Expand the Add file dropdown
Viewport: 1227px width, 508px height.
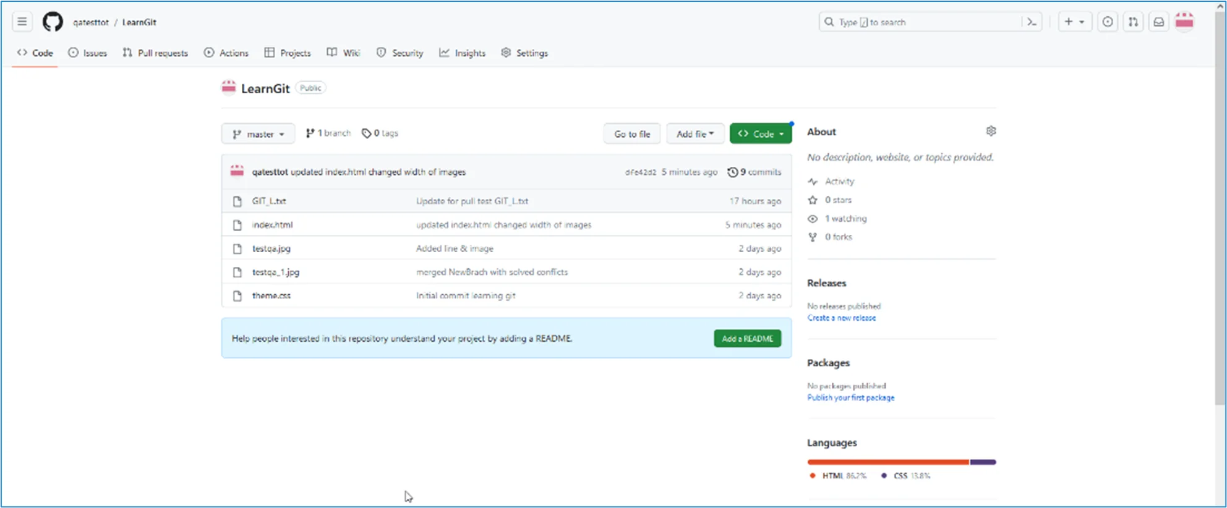pos(695,134)
